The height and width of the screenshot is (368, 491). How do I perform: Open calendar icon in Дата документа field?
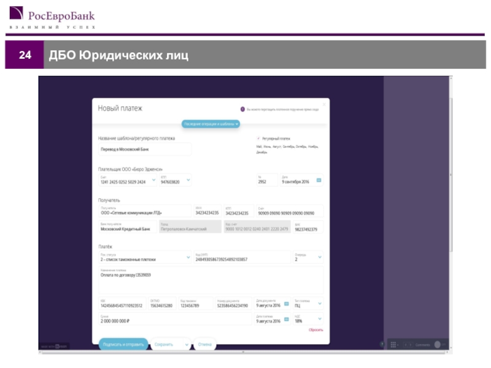(x=286, y=304)
